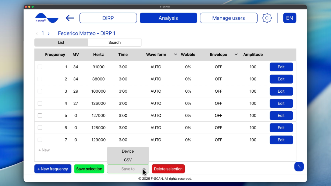331x186 pixels.
Task: Check the box for frequency 4
Action: 40,103
